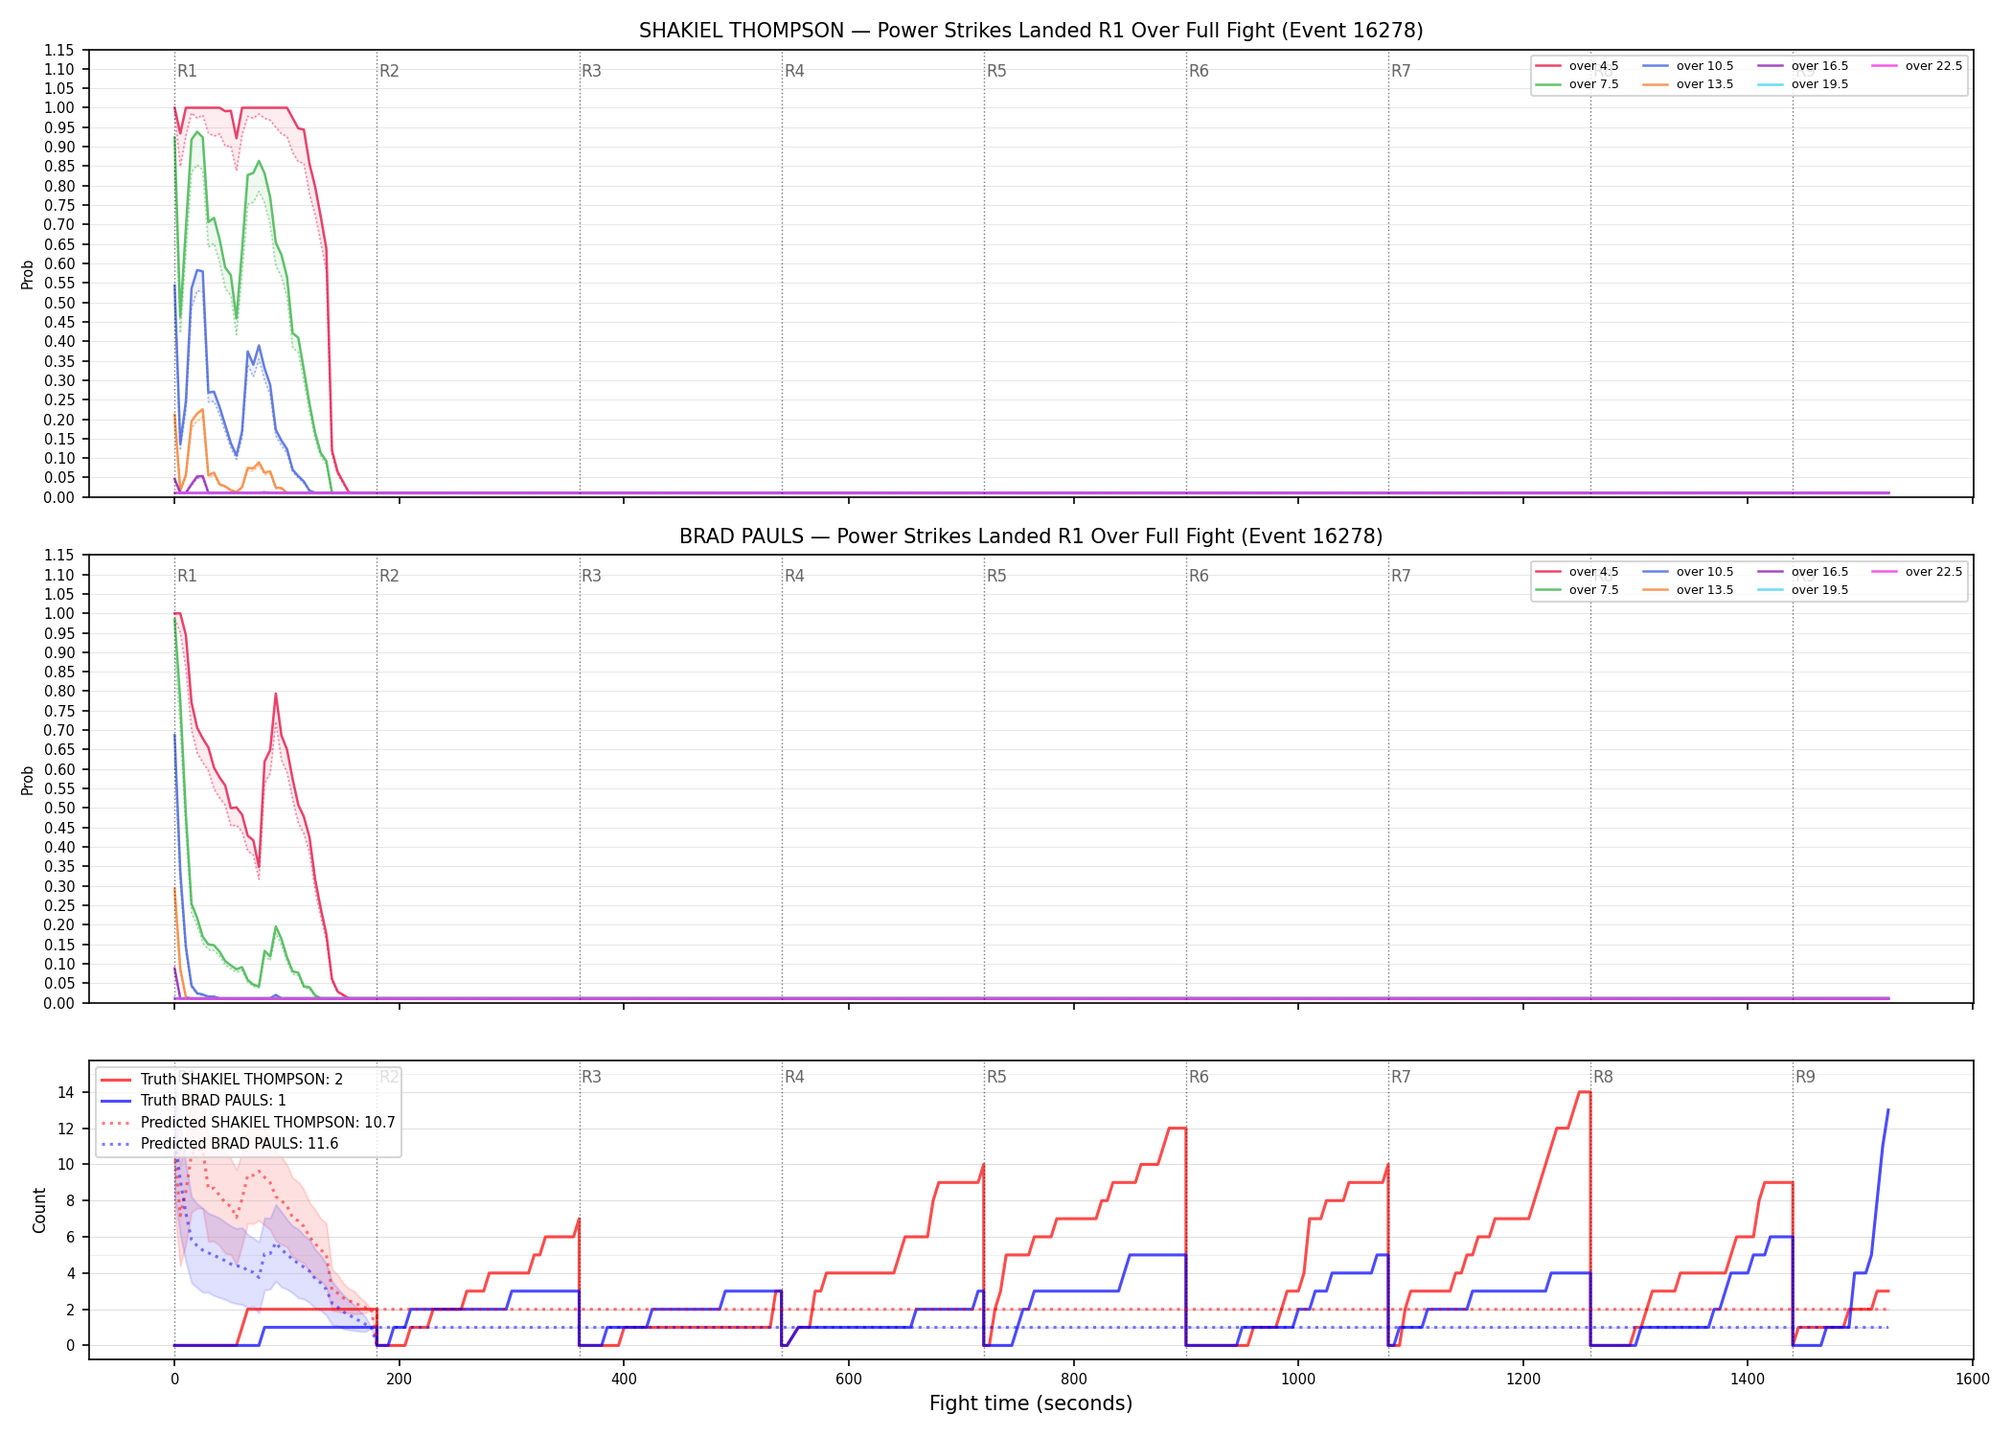Click the 'Count' y-axis label
The height and width of the screenshot is (1437, 2012).
39,1210
